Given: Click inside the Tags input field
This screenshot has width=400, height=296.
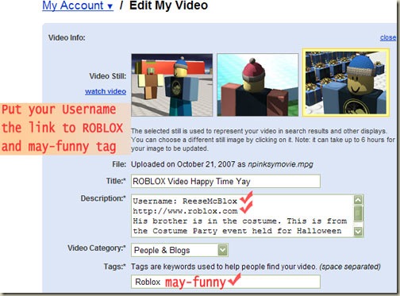Looking at the screenshot, I should pos(225,282).
